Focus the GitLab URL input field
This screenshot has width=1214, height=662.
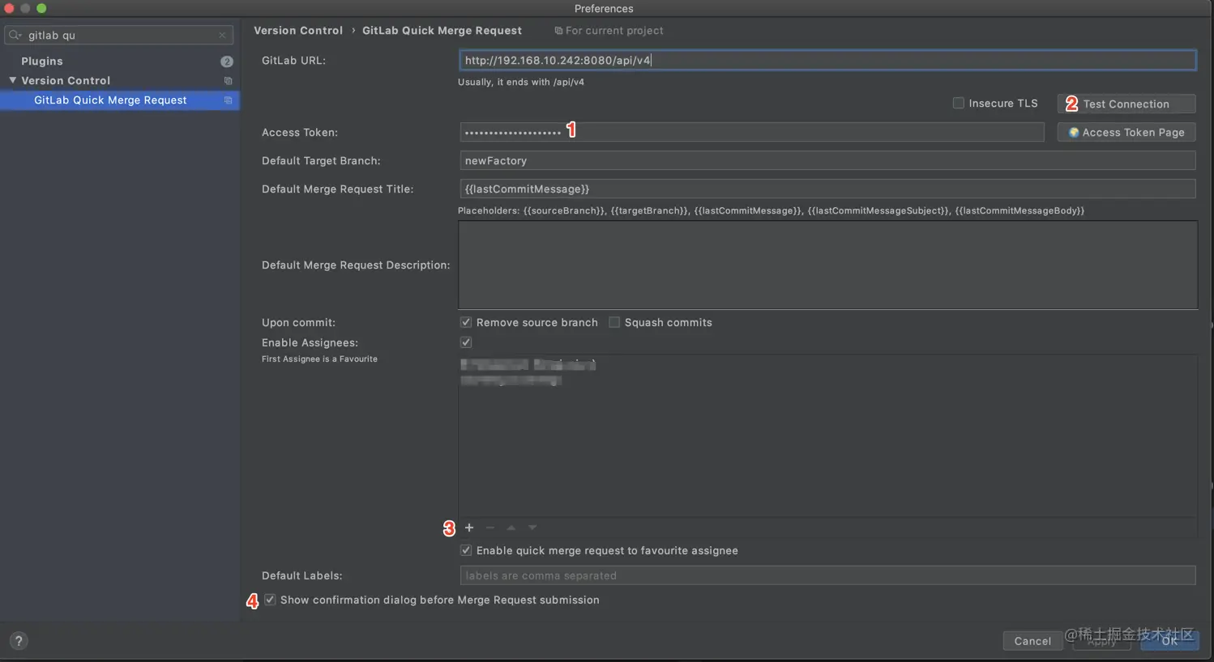tap(827, 60)
